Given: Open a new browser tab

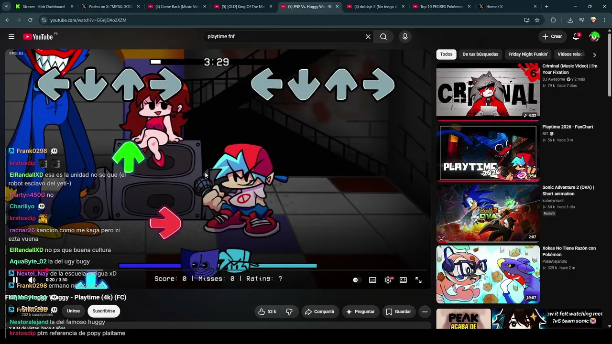Looking at the screenshot, I should click(x=546, y=7).
